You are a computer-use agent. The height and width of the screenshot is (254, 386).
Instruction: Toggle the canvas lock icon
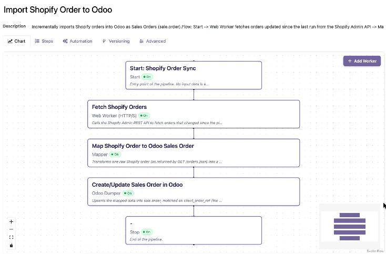pos(11,246)
